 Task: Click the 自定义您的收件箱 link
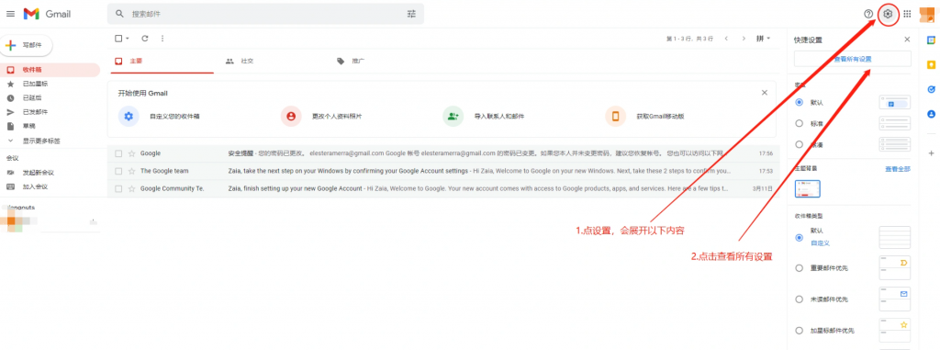(x=174, y=117)
